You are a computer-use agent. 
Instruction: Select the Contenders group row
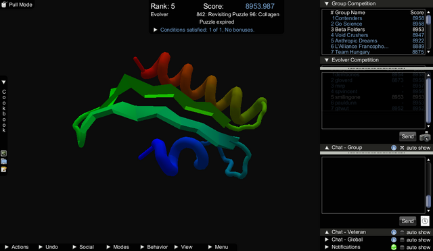pos(378,18)
